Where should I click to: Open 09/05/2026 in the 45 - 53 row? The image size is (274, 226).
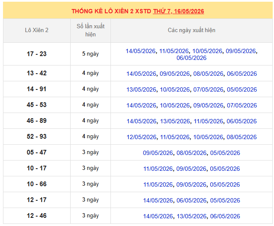point(208,105)
